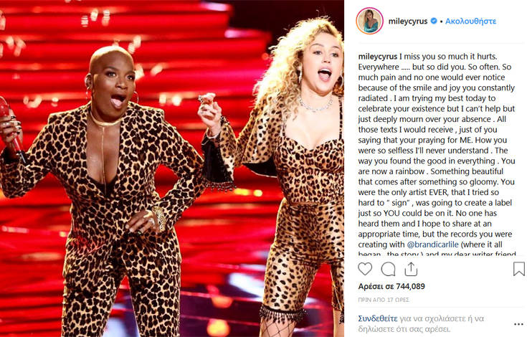Open mileycyrus username in the post header
The width and height of the screenshot is (527, 337).
click(x=408, y=22)
